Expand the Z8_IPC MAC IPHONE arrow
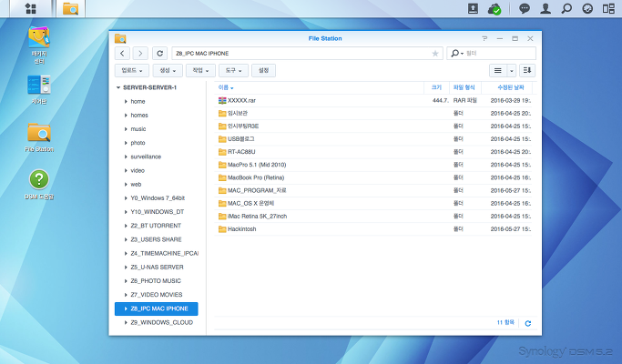This screenshot has width=622, height=364. point(126,308)
